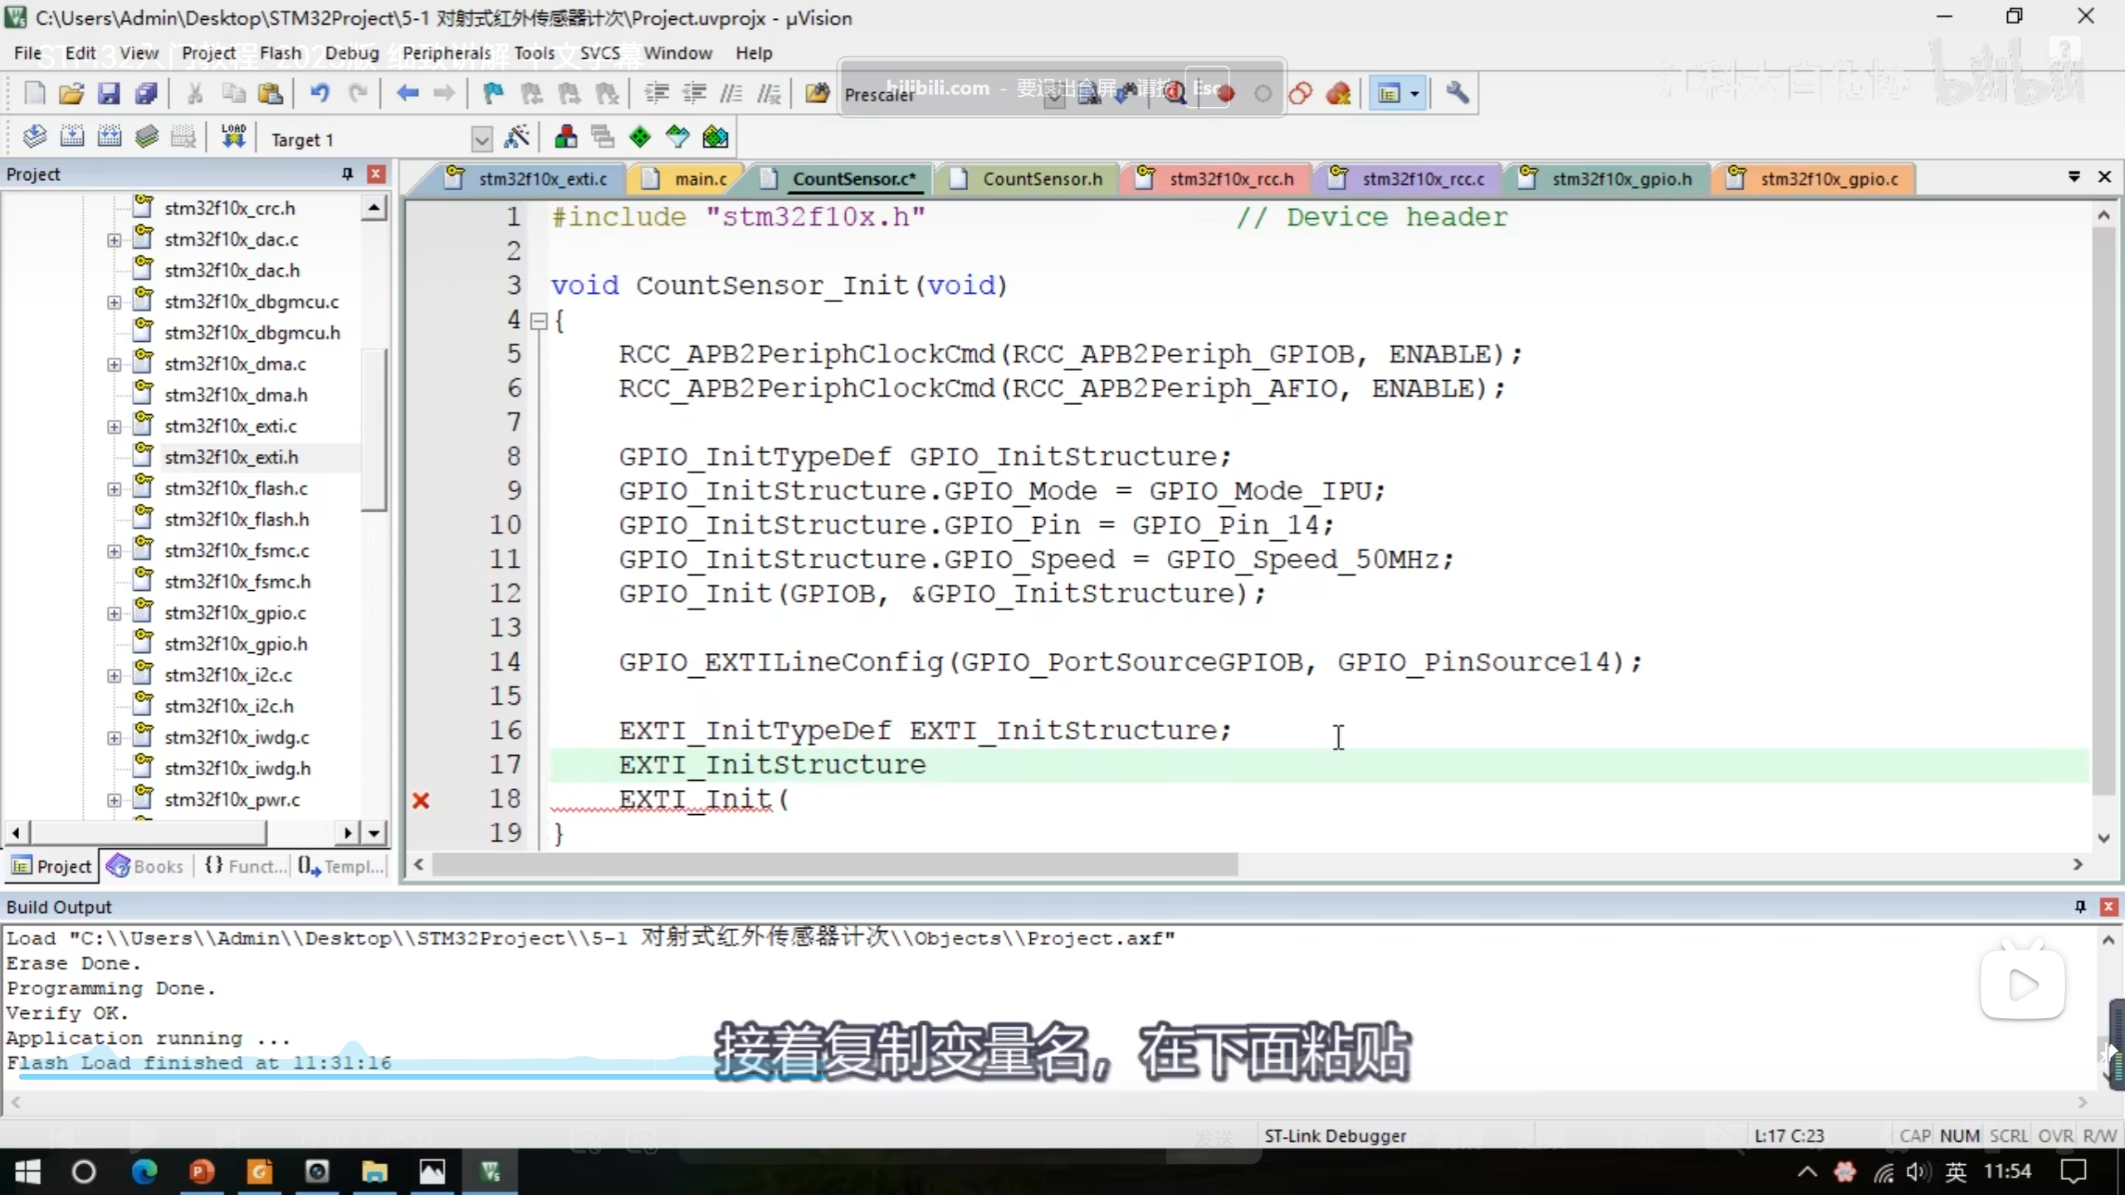Expand the stm32f10x_gpio.c tree node
2125x1195 pixels.
[114, 613]
